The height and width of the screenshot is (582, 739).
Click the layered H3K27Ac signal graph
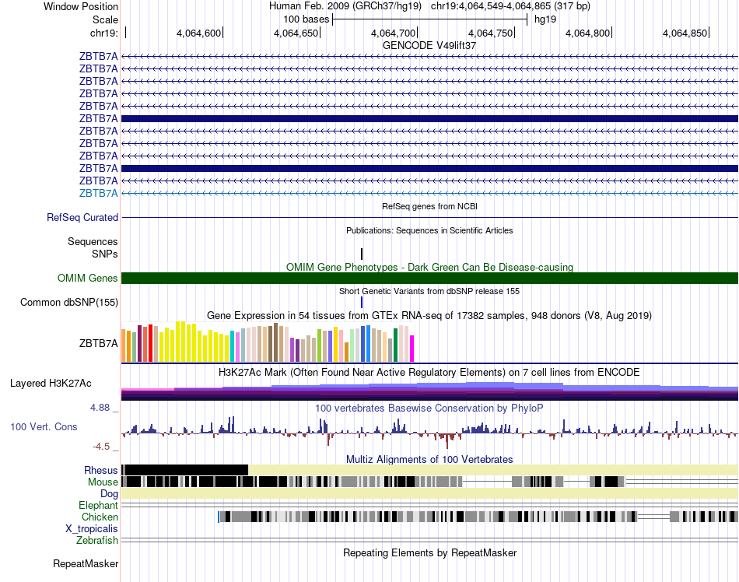pos(429,391)
